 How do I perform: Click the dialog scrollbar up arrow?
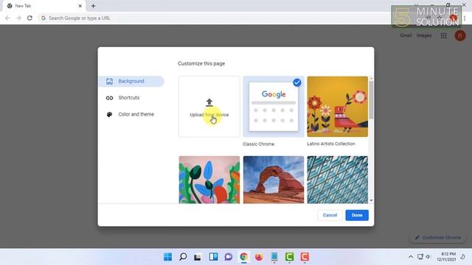tap(371, 79)
